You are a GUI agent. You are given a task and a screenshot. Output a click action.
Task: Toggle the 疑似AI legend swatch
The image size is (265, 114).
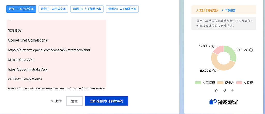[x=220, y=83]
